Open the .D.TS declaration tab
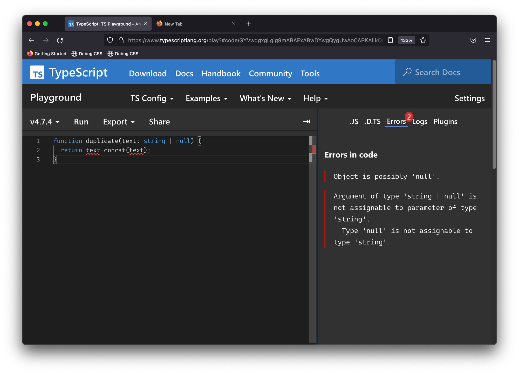The width and height of the screenshot is (519, 374). click(x=372, y=121)
